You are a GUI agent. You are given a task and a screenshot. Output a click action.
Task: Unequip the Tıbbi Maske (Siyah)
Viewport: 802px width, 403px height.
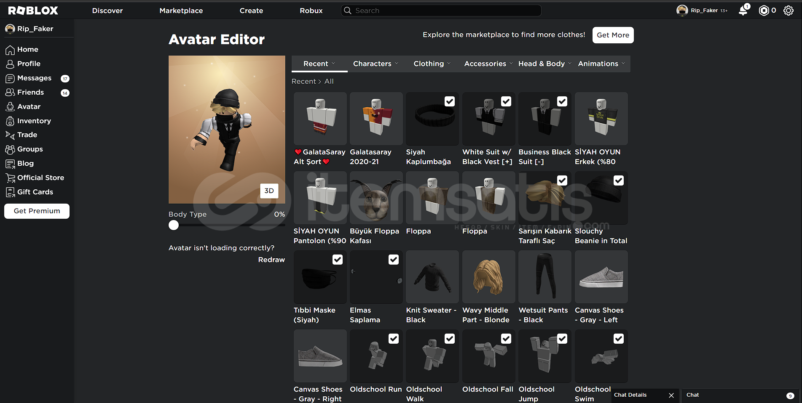[x=338, y=260]
